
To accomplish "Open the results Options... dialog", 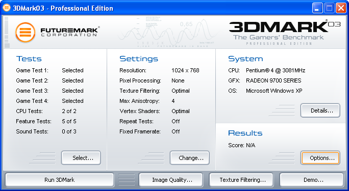I will (x=320, y=158).
